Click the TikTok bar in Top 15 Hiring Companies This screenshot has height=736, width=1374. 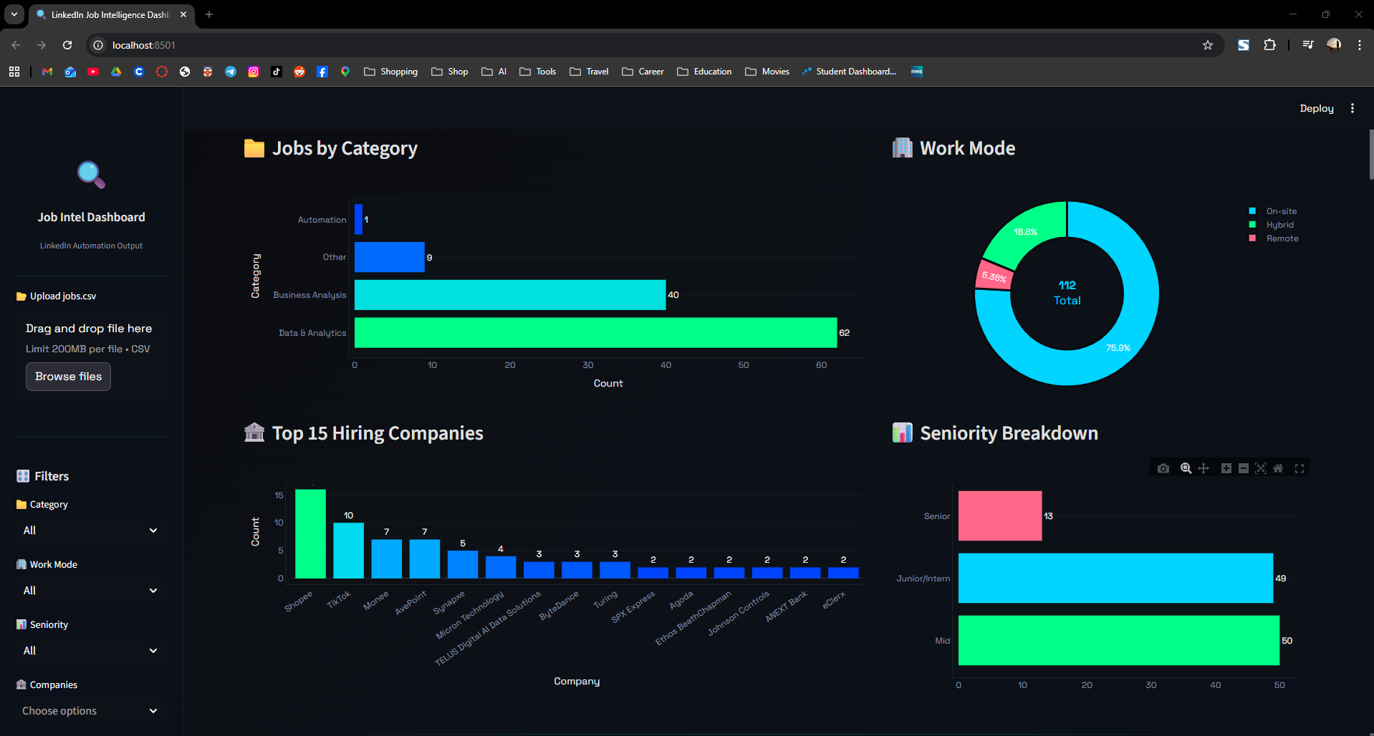pyautogui.click(x=348, y=551)
